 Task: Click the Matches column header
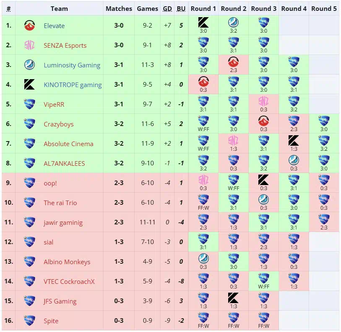click(x=119, y=9)
